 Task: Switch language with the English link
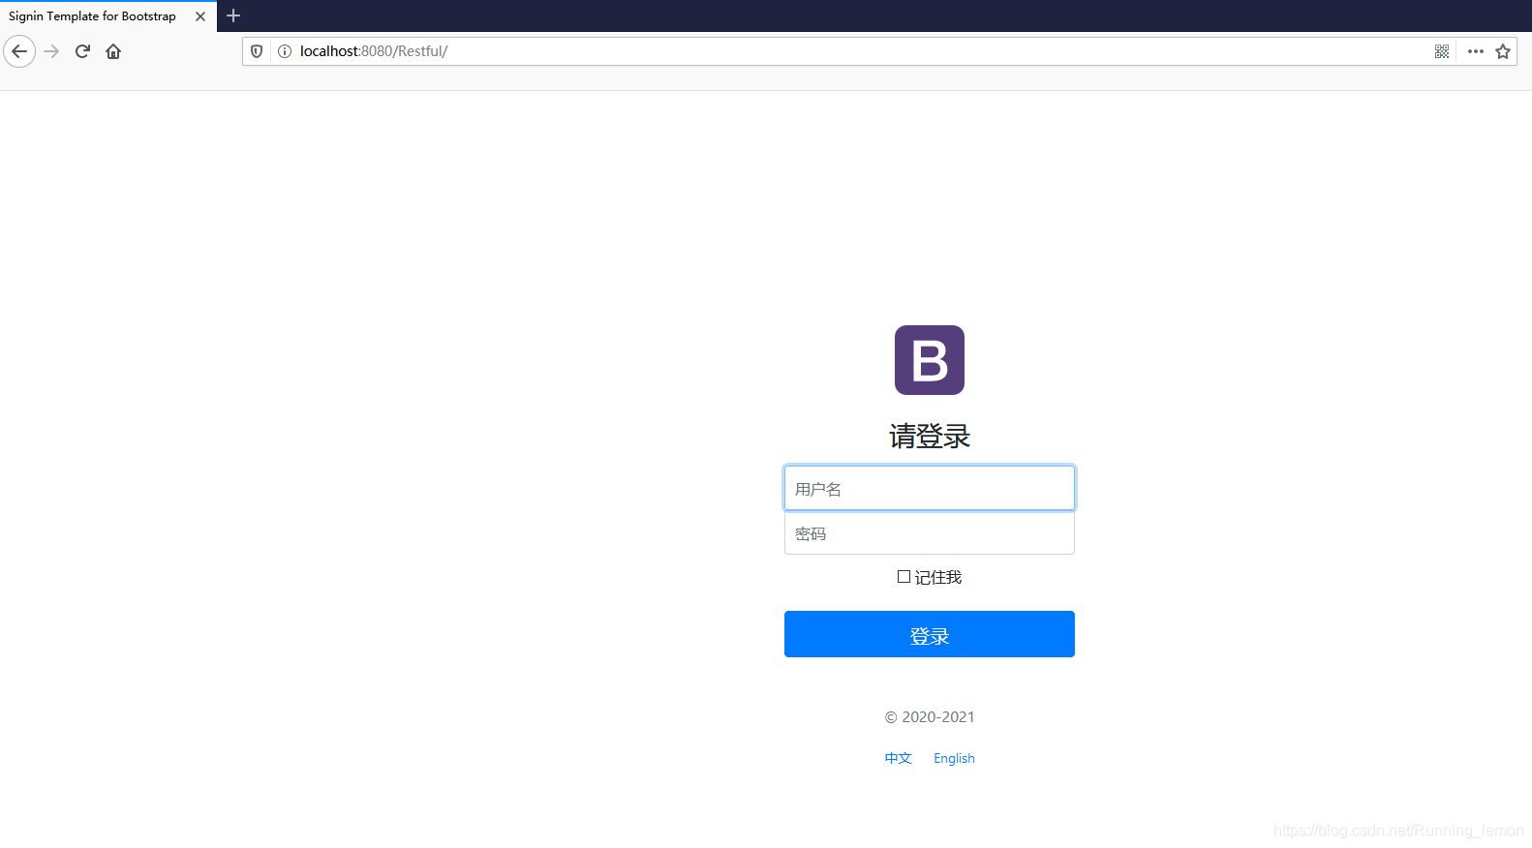tap(954, 758)
